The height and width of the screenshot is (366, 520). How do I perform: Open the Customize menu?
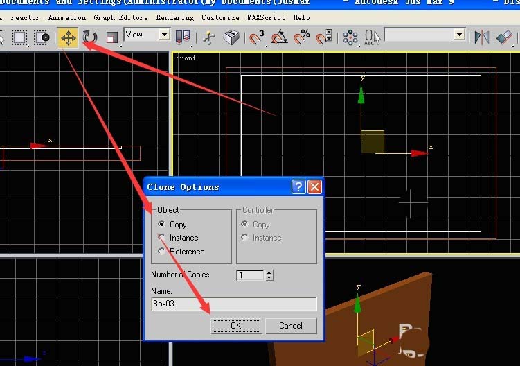[221, 17]
